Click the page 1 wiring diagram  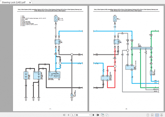[x=50, y=59]
